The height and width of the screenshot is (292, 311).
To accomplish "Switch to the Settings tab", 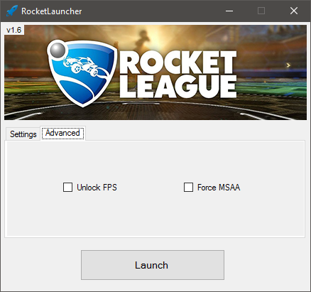I will coord(23,134).
